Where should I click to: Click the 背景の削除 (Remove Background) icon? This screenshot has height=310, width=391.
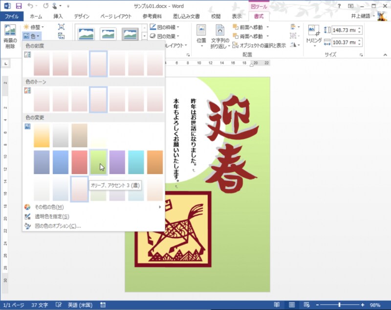click(10, 33)
